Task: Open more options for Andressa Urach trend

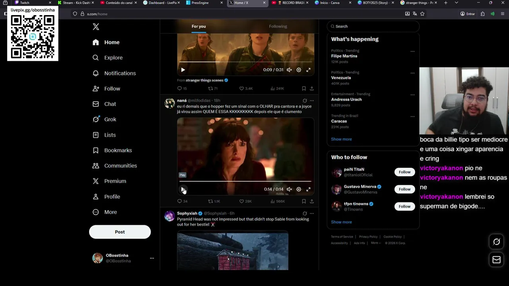Action: (412, 95)
